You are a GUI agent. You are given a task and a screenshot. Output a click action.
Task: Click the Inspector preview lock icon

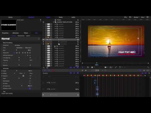41,20
